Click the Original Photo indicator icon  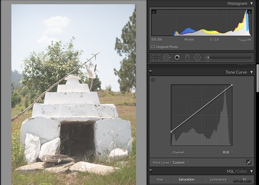point(153,47)
